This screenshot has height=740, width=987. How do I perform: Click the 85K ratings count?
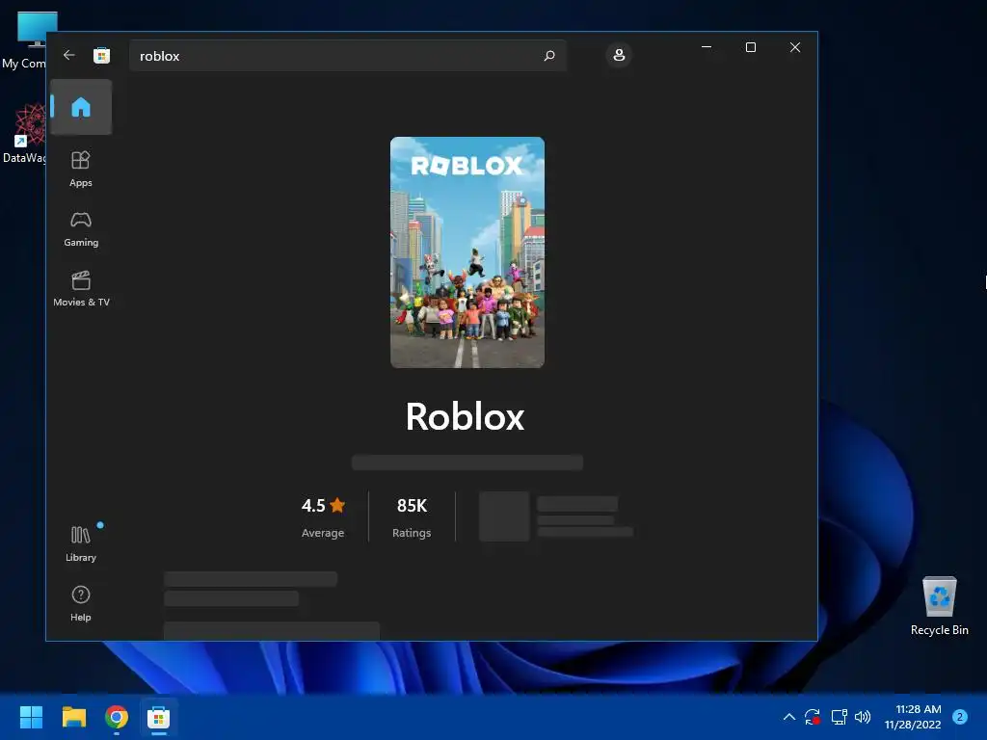(x=412, y=517)
